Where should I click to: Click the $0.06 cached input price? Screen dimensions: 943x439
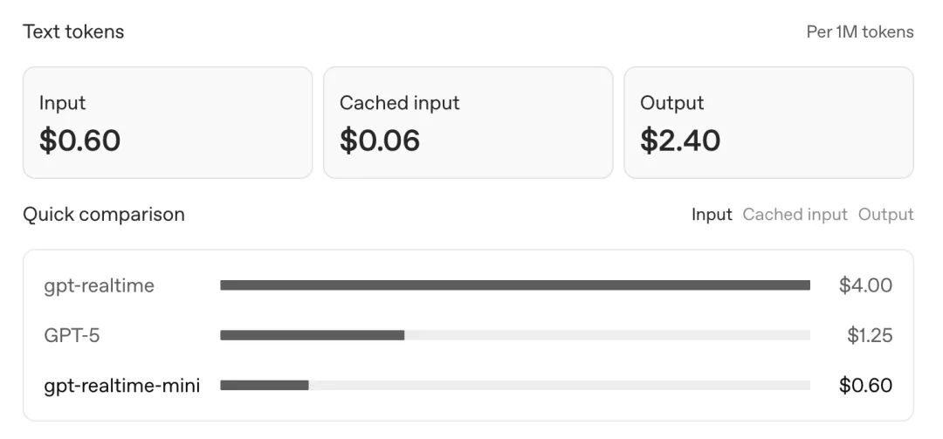pos(380,141)
